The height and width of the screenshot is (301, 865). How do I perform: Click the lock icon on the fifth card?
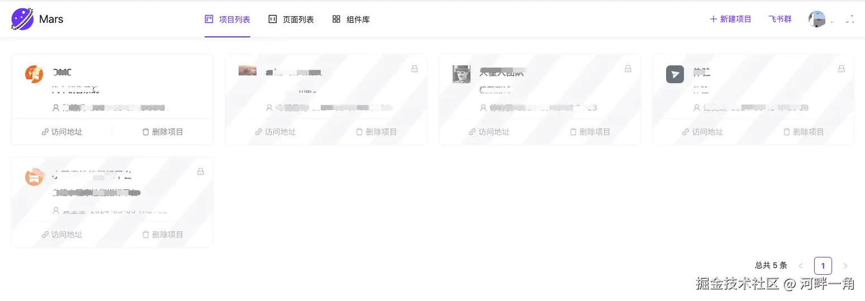click(201, 171)
